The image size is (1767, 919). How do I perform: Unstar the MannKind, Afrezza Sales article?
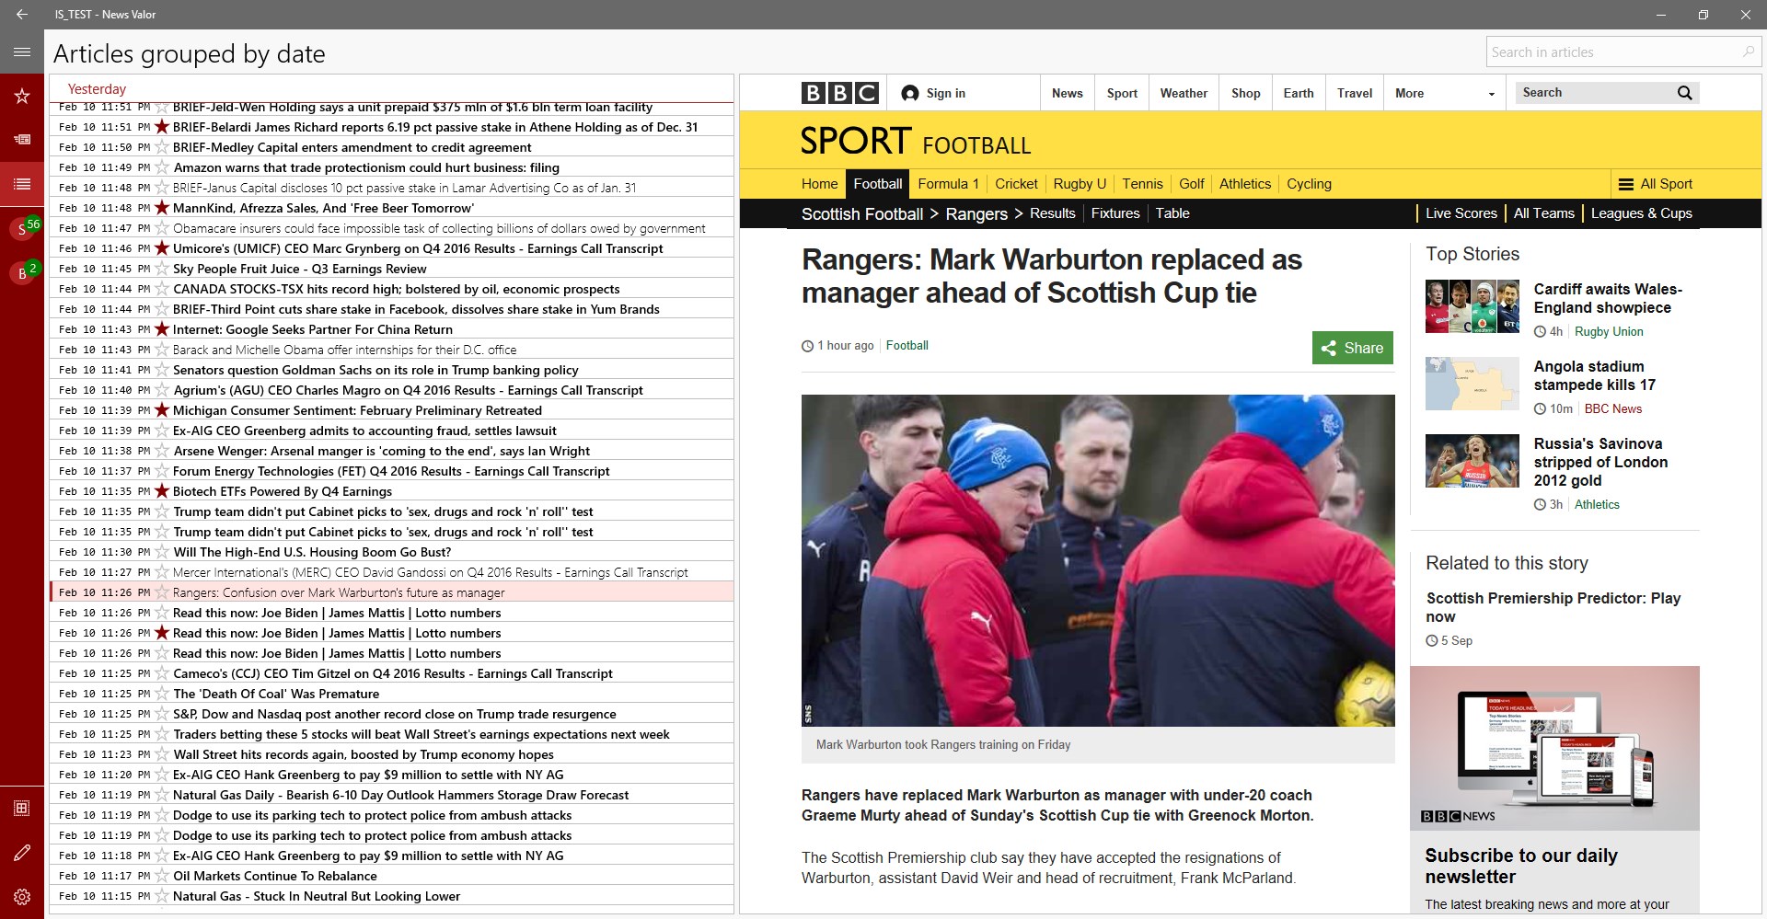pos(162,208)
